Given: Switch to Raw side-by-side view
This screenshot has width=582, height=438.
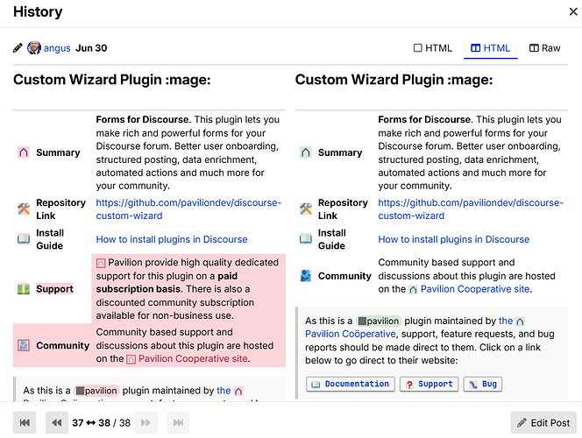Looking at the screenshot, I should pos(544,48).
